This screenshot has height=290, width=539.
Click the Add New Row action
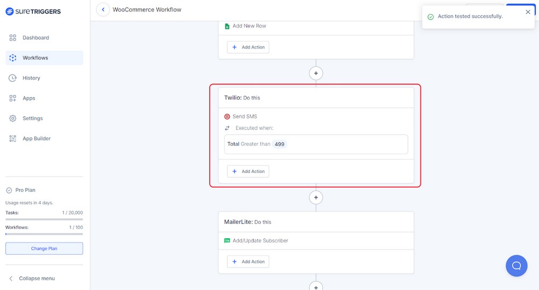[249, 26]
